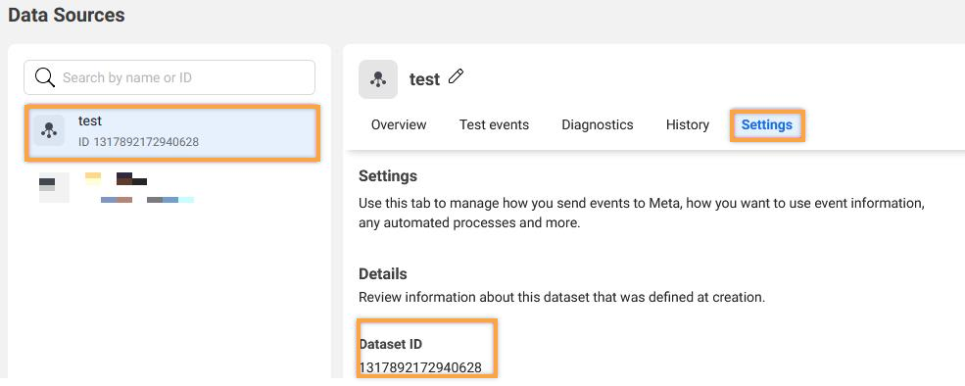The width and height of the screenshot is (965, 386).
Task: Select the Settings tab
Action: pos(767,125)
